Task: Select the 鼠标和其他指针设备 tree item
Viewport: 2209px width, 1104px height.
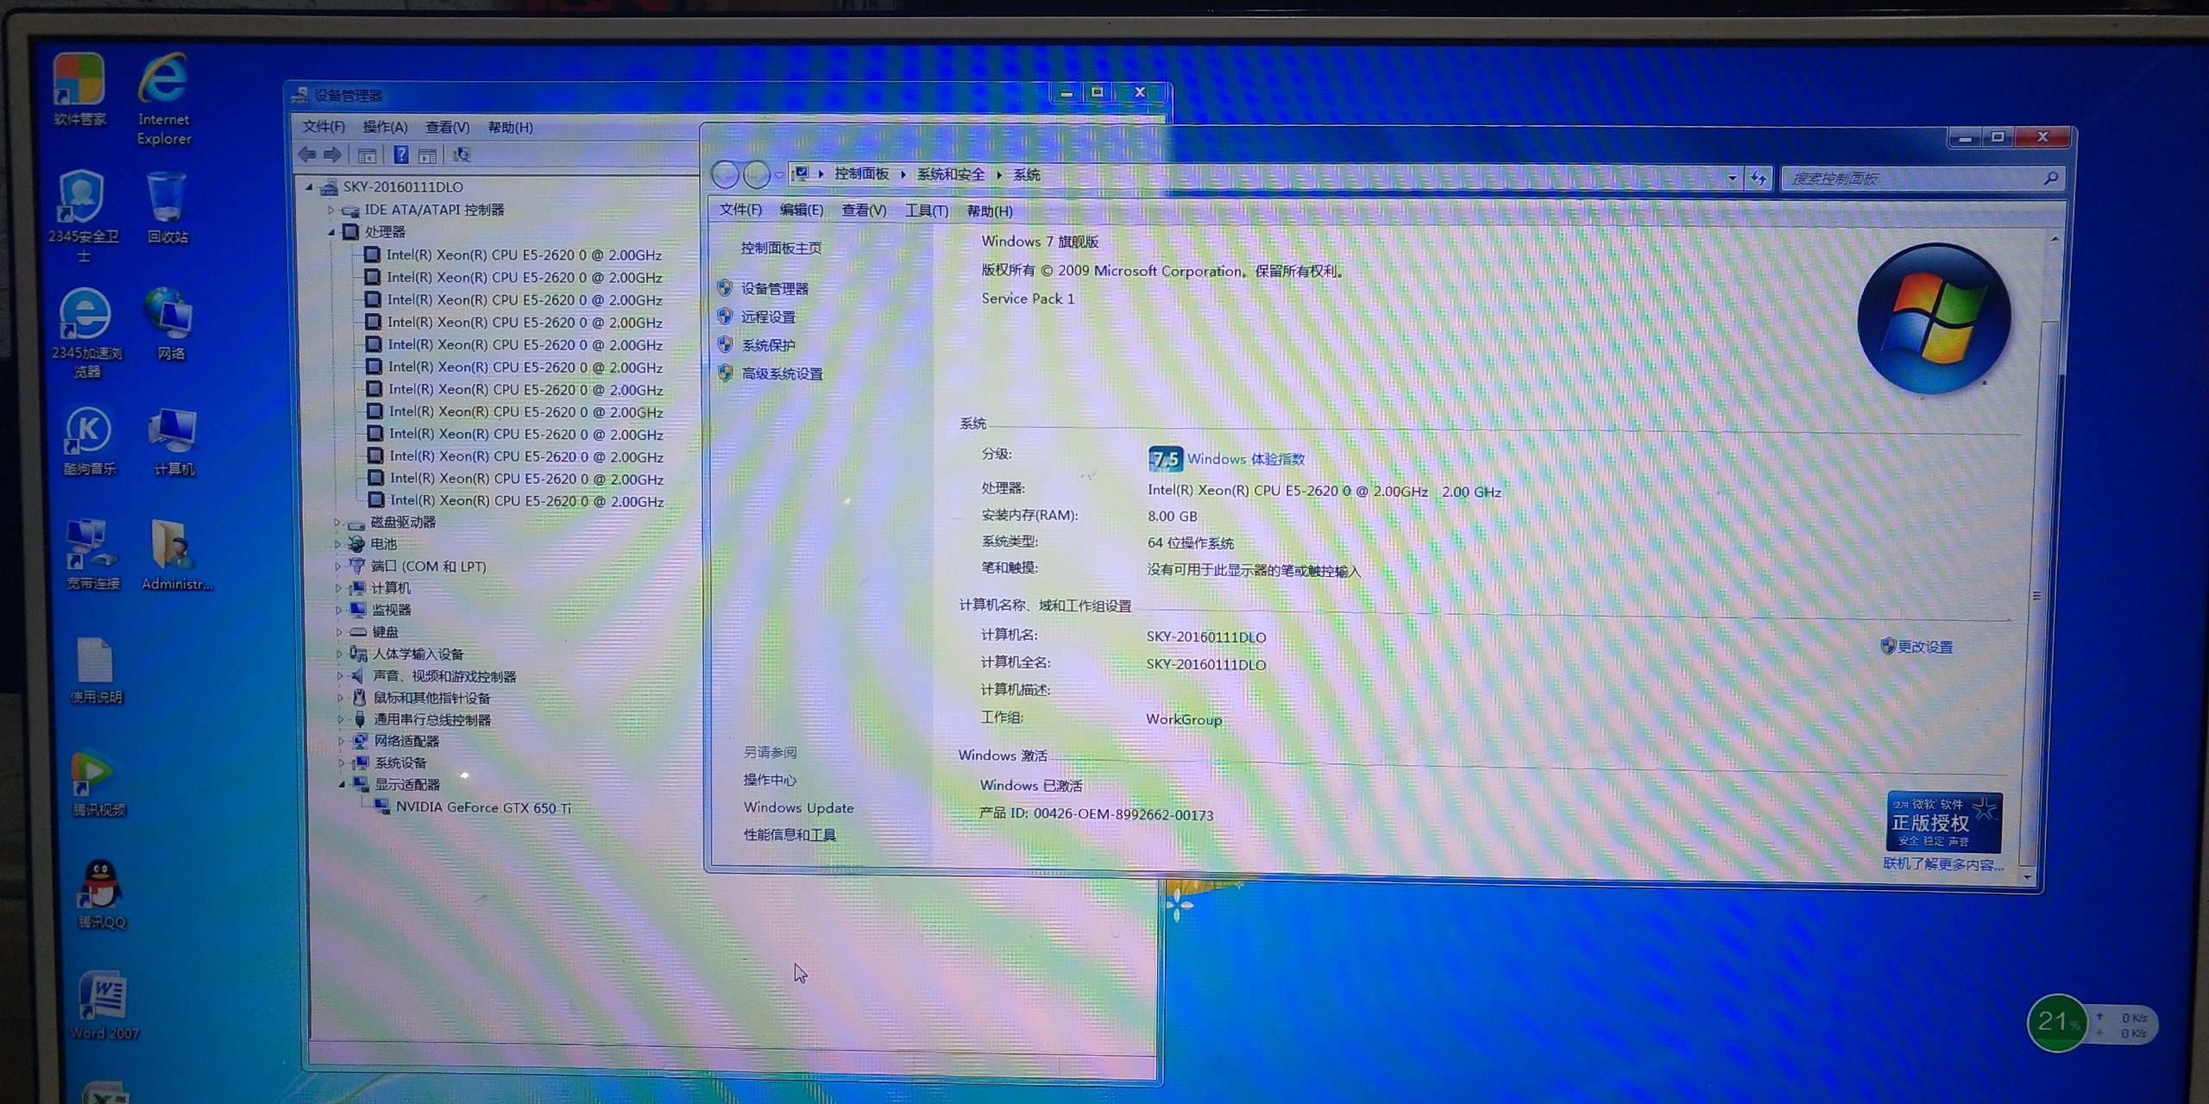Action: [431, 698]
